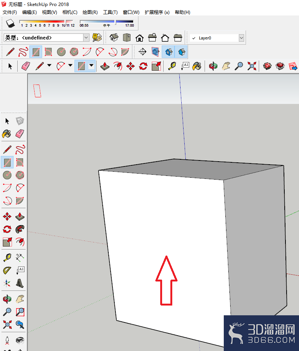Send model to LayOut

click(293, 66)
